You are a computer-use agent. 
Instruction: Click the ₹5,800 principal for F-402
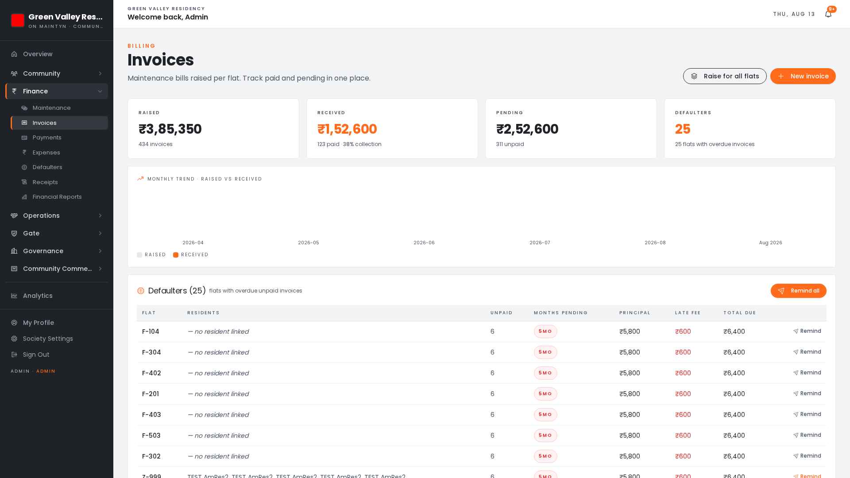tap(630, 373)
